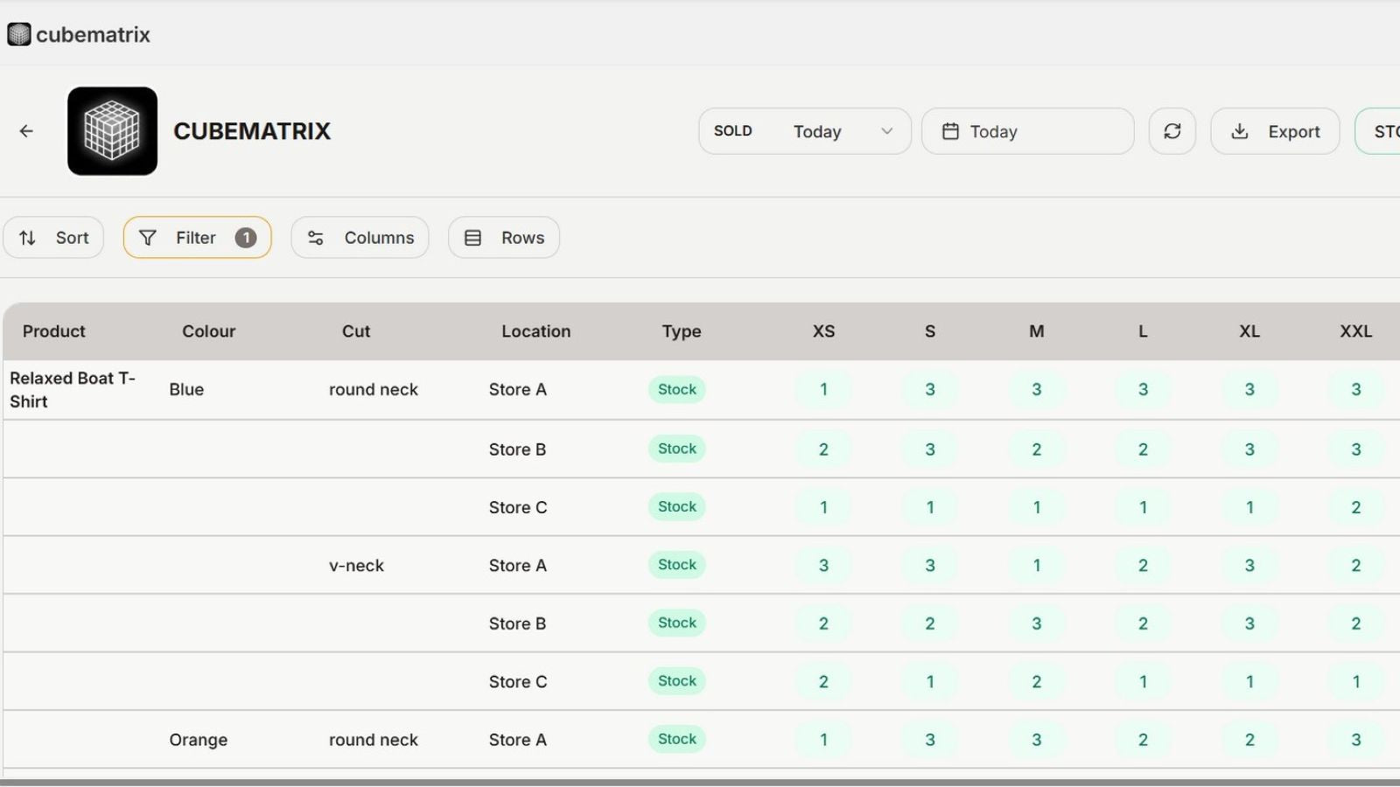Click the refresh icon button

(x=1172, y=131)
